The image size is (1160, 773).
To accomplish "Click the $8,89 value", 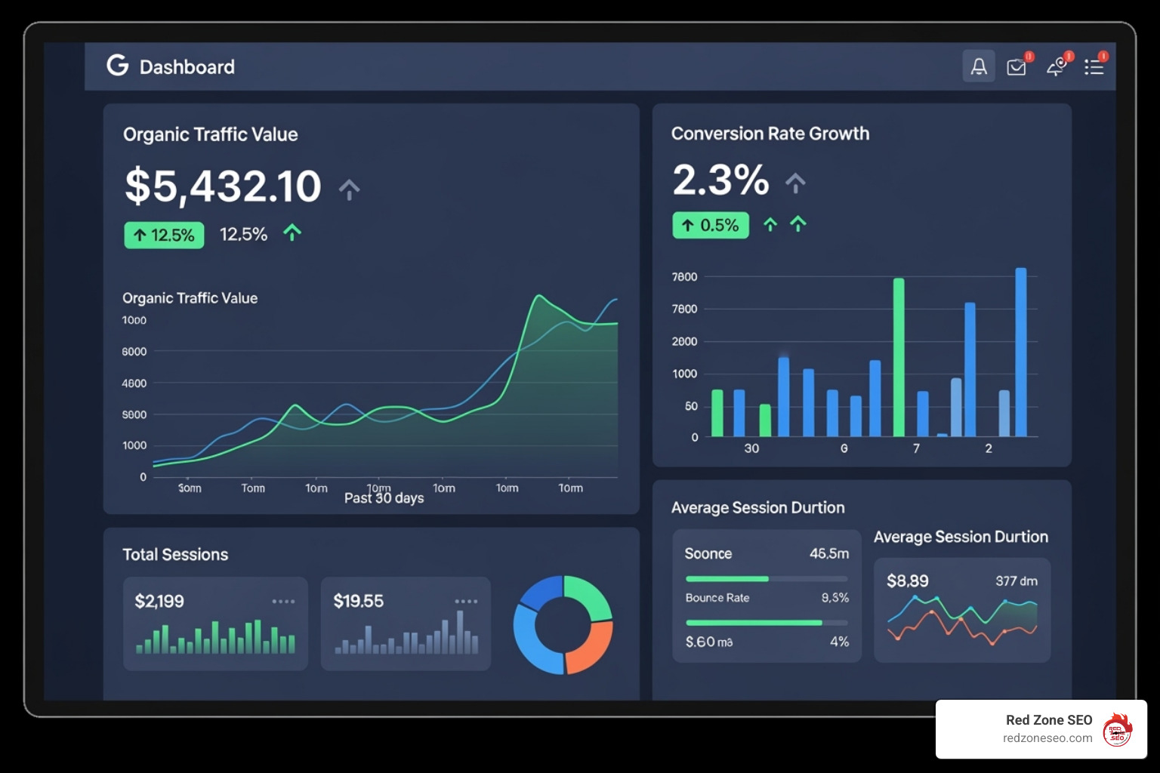I will click(908, 581).
